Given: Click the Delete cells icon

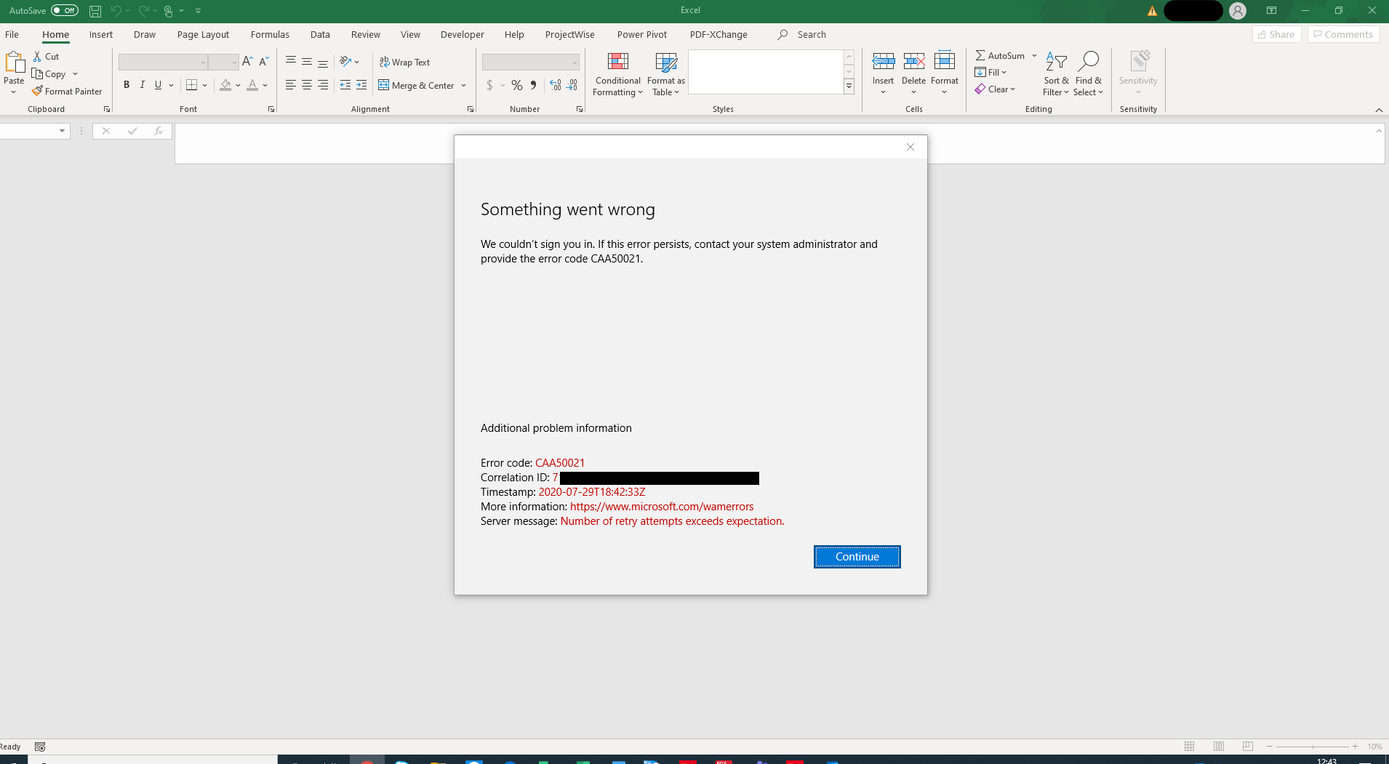Looking at the screenshot, I should [x=913, y=62].
